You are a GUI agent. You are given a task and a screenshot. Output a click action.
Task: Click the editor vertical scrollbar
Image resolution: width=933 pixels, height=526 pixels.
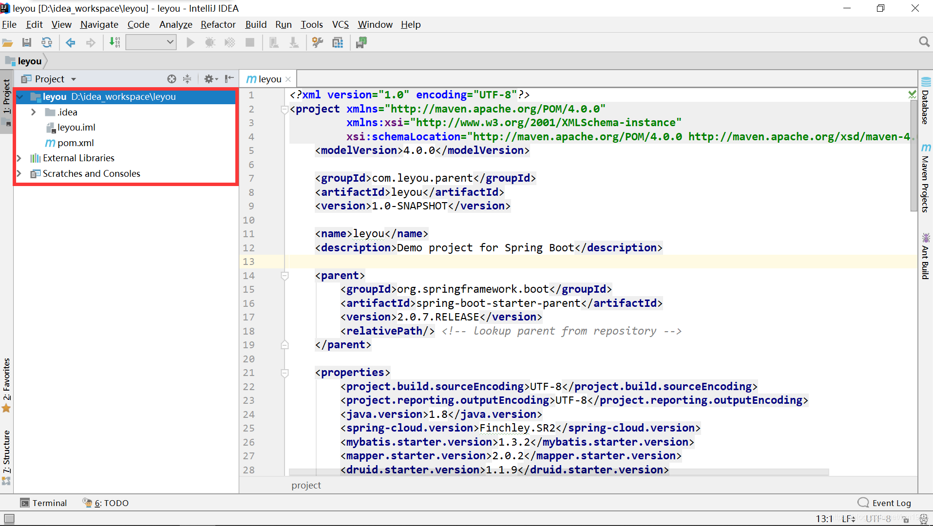pos(914,156)
